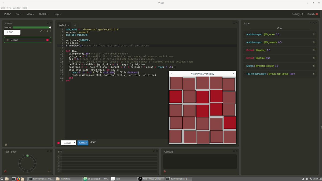Select the Default editor tab
322x181 pixels.
pyautogui.click(x=64, y=25)
